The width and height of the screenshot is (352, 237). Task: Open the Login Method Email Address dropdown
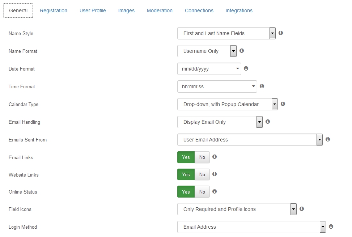pyautogui.click(x=251, y=227)
